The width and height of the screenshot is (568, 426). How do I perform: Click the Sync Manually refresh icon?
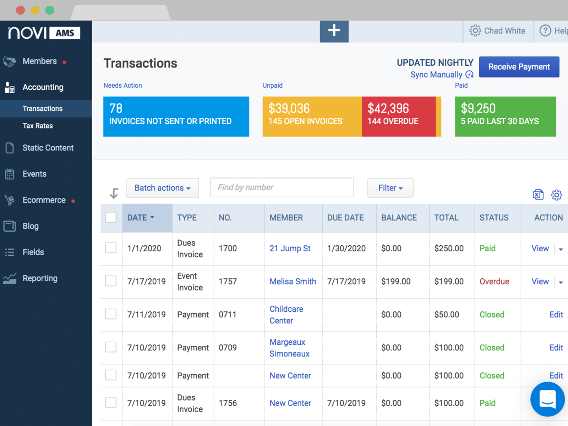point(469,75)
